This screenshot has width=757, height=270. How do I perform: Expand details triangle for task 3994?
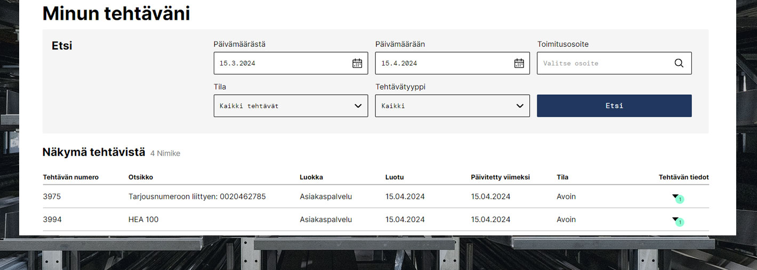(x=675, y=219)
